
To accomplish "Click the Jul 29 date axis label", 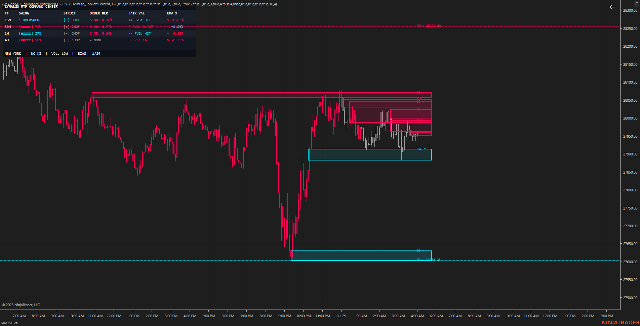I will [342, 316].
